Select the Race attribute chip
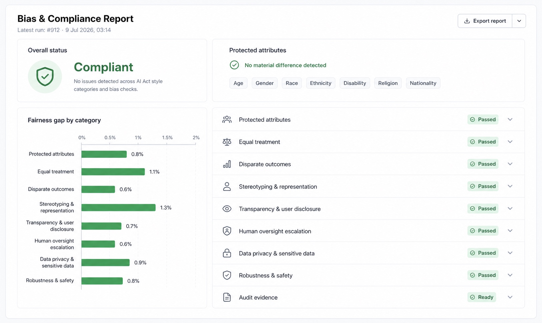This screenshot has width=542, height=323. tap(292, 83)
